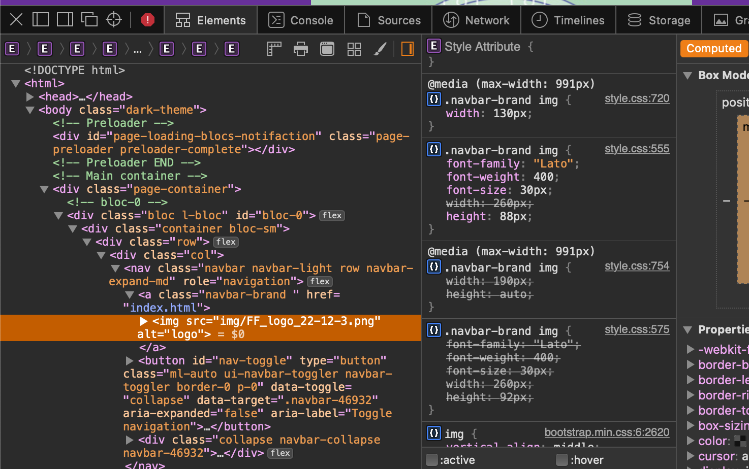The image size is (749, 469).
Task: Collapse the body dark-theme node
Action: (30, 110)
